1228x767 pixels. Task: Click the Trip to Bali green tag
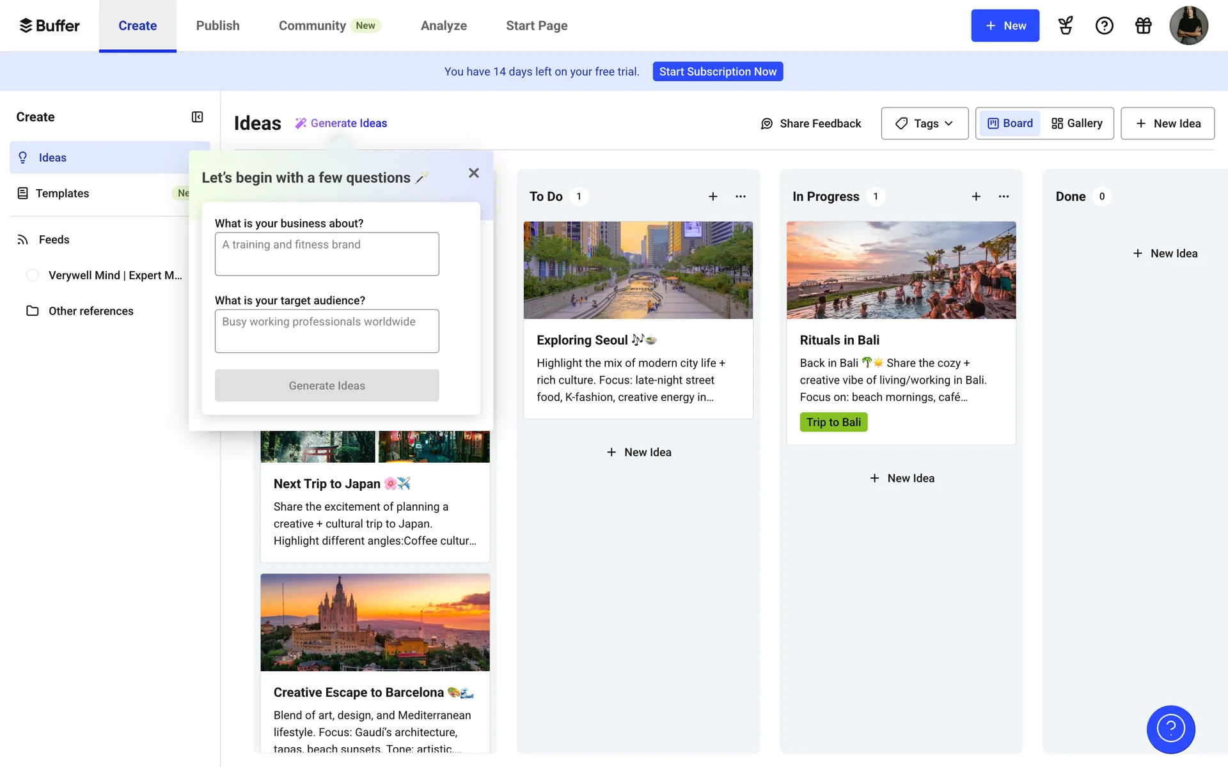click(833, 422)
